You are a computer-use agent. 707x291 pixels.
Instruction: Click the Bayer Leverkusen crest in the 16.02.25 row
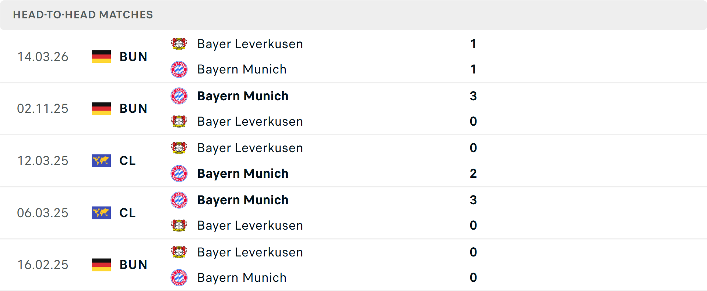(179, 252)
